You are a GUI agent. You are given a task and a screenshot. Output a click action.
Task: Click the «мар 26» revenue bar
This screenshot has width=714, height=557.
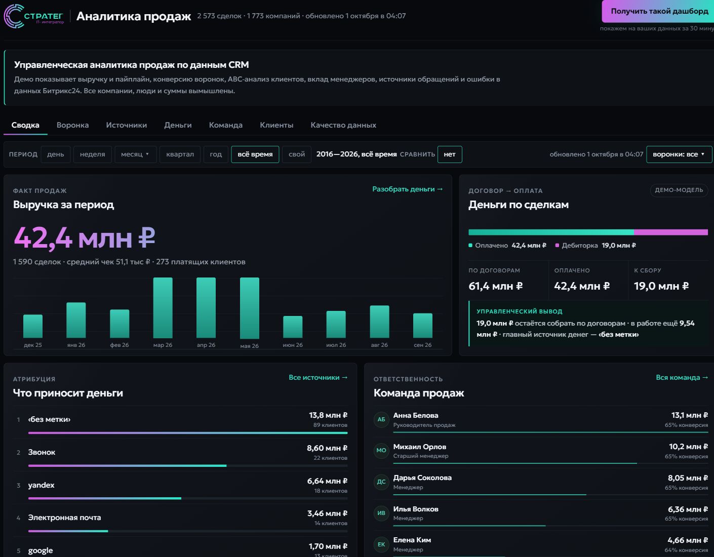point(163,307)
